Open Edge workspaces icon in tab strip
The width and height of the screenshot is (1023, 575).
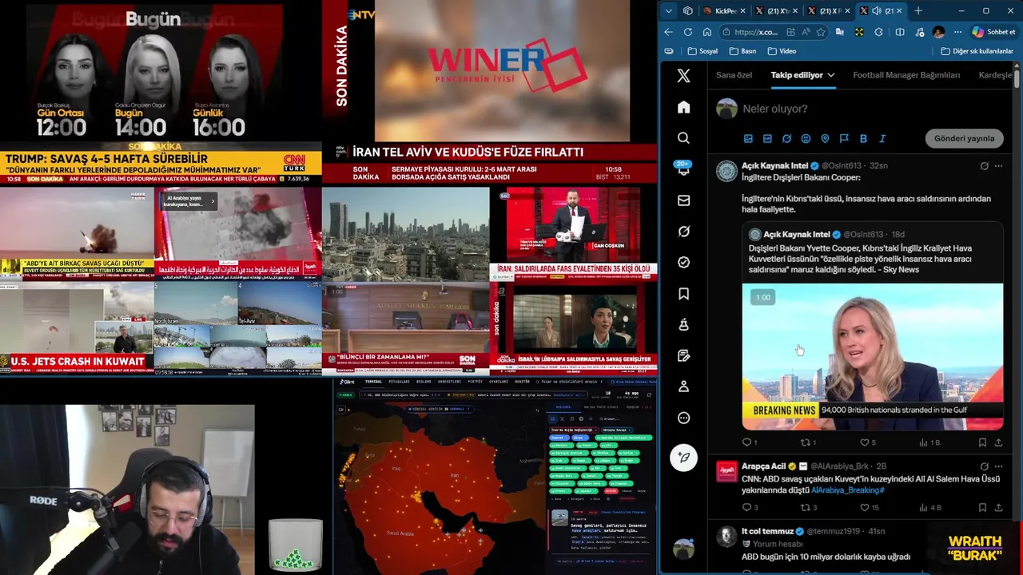coord(688,10)
